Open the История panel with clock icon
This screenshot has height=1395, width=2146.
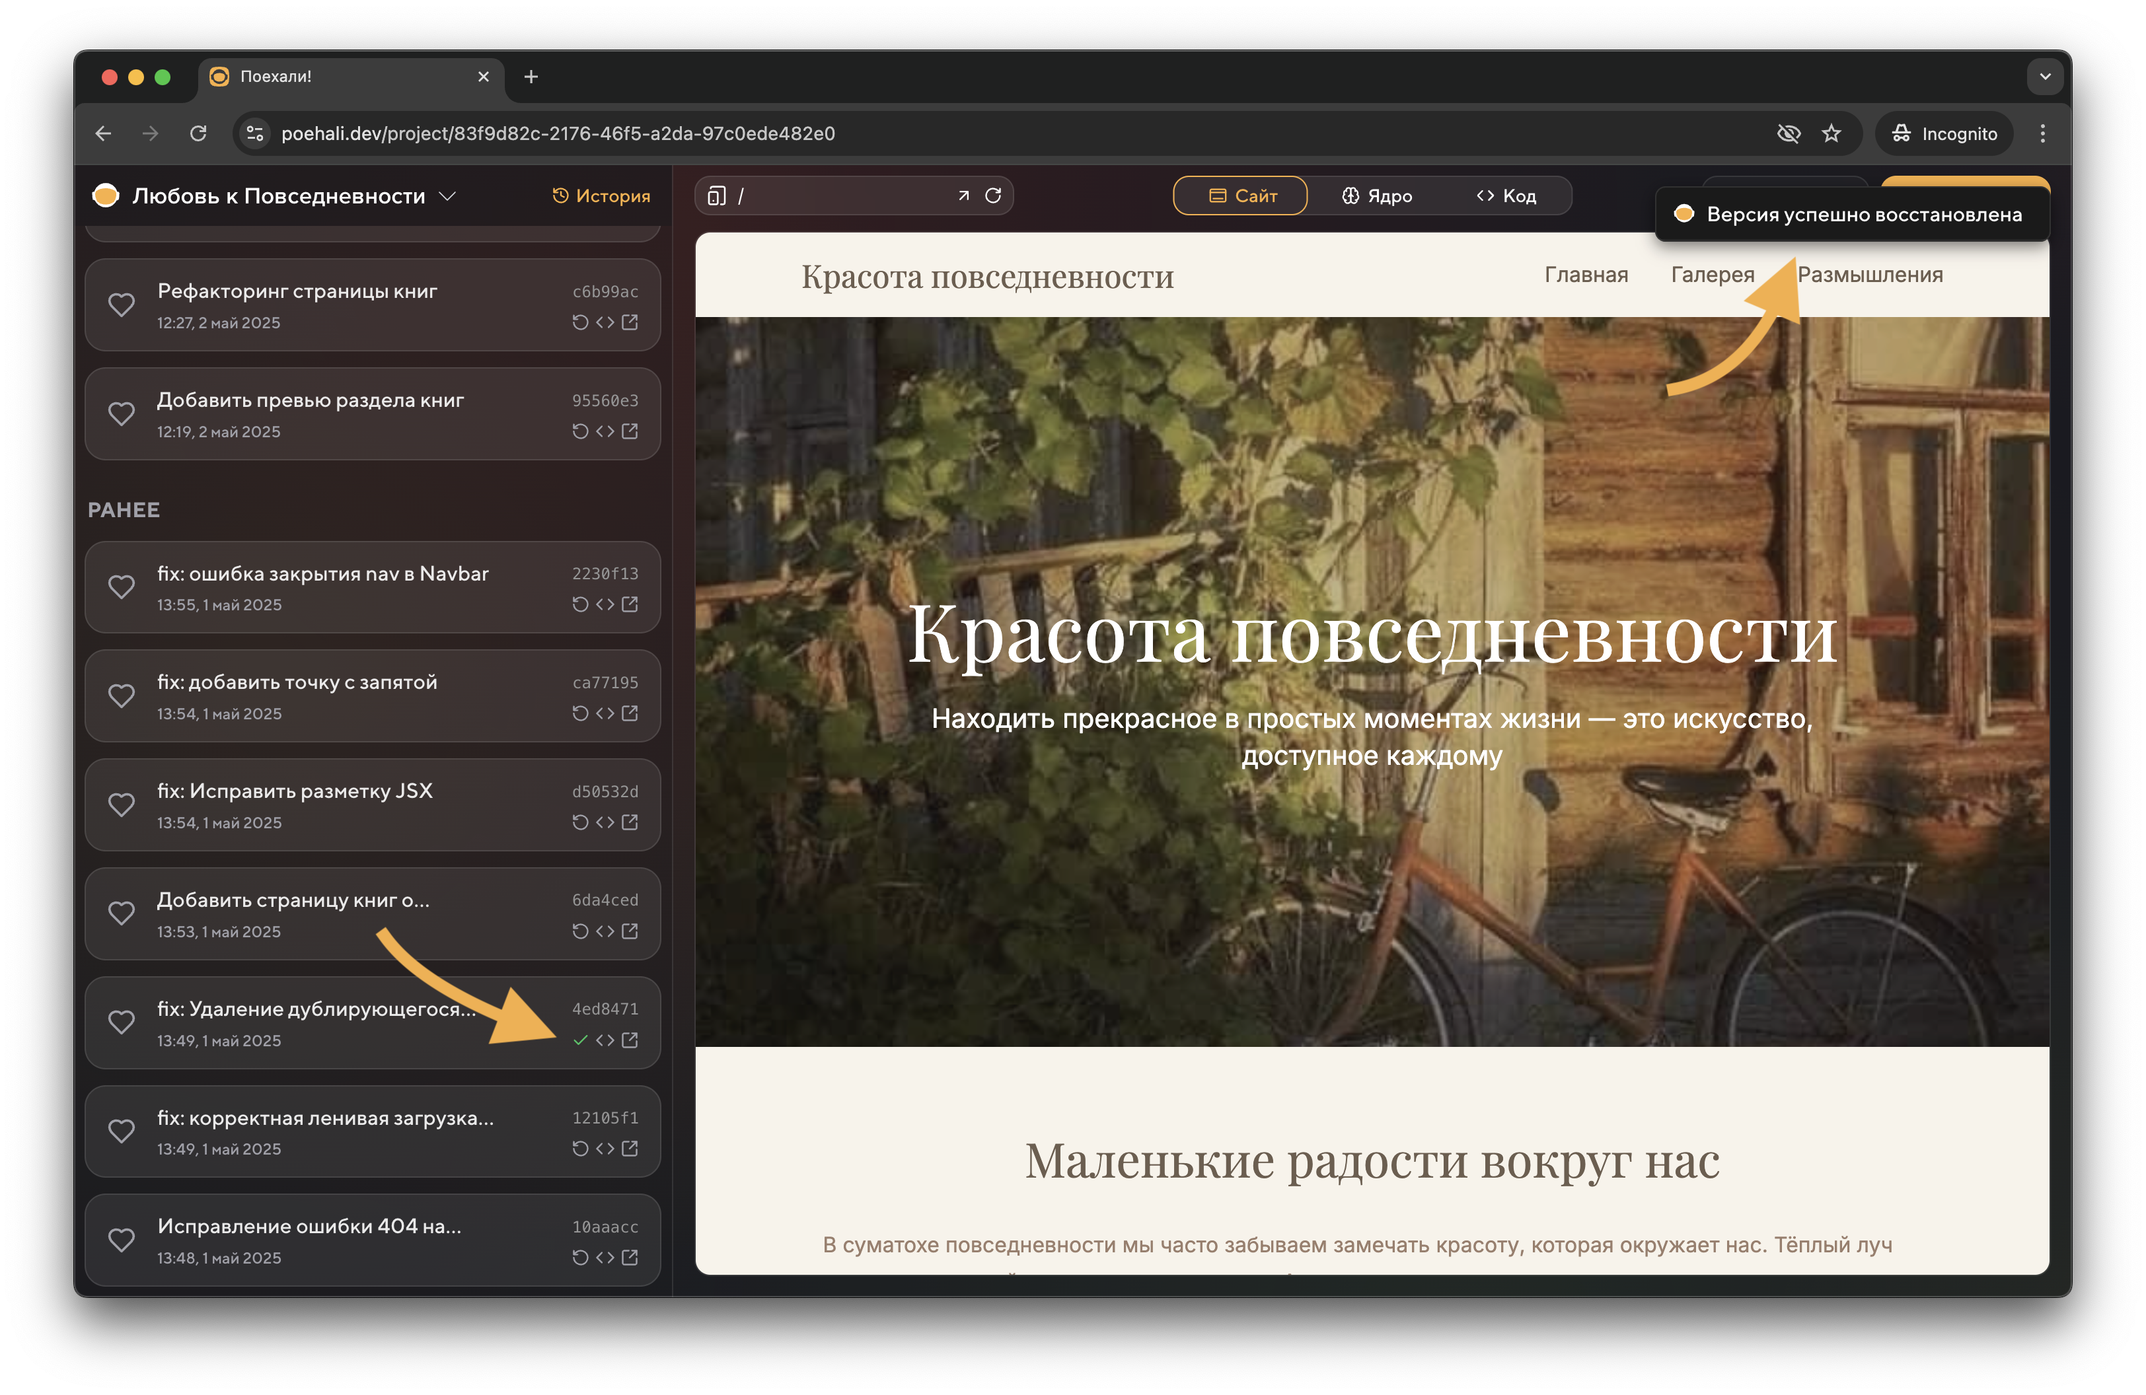tap(601, 196)
